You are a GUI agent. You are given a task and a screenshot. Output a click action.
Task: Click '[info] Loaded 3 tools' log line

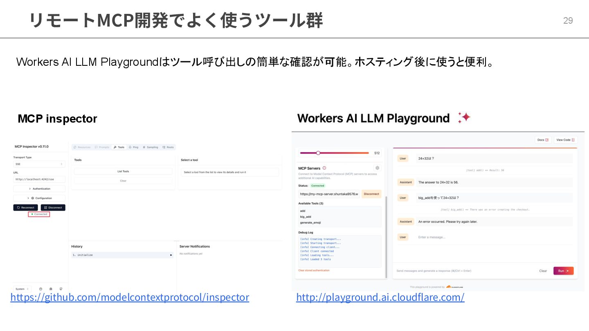point(315,259)
